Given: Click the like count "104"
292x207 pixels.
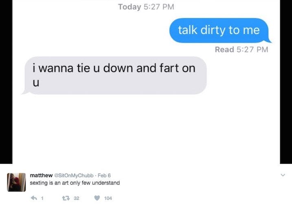Looking at the screenshot, I should point(108,198).
